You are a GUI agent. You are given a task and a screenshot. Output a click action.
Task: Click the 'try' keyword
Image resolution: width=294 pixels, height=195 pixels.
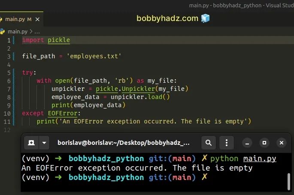pos(27,72)
